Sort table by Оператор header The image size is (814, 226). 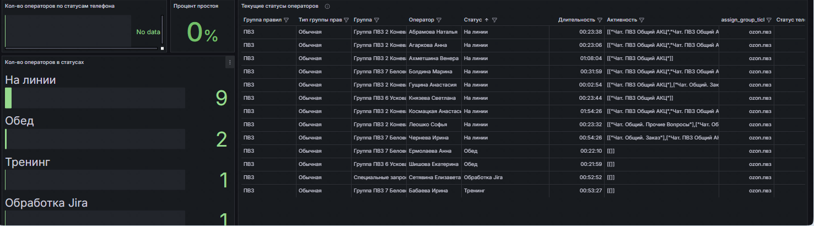[x=421, y=20]
